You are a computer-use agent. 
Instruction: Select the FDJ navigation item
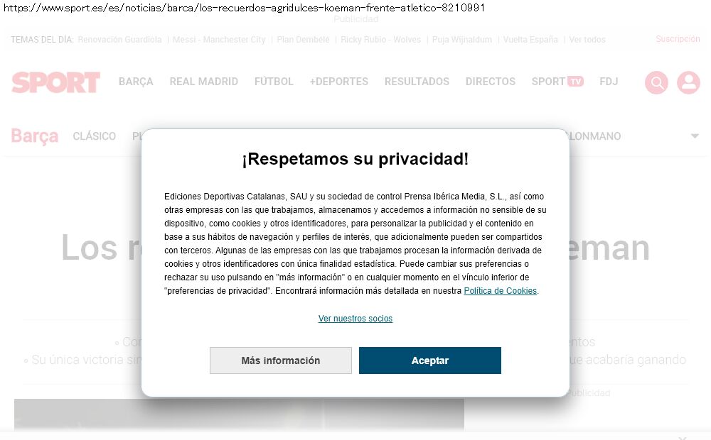(x=609, y=82)
